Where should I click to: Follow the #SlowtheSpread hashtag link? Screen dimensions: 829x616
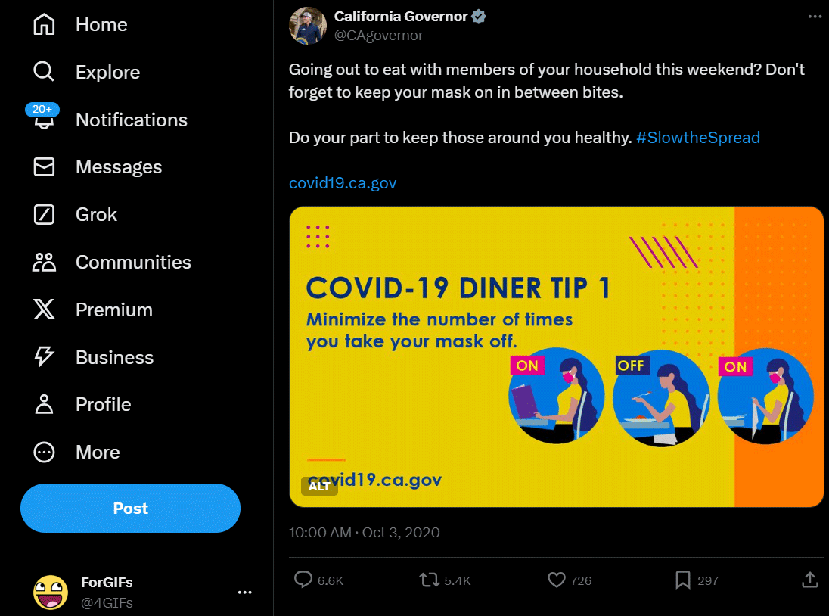click(x=697, y=138)
